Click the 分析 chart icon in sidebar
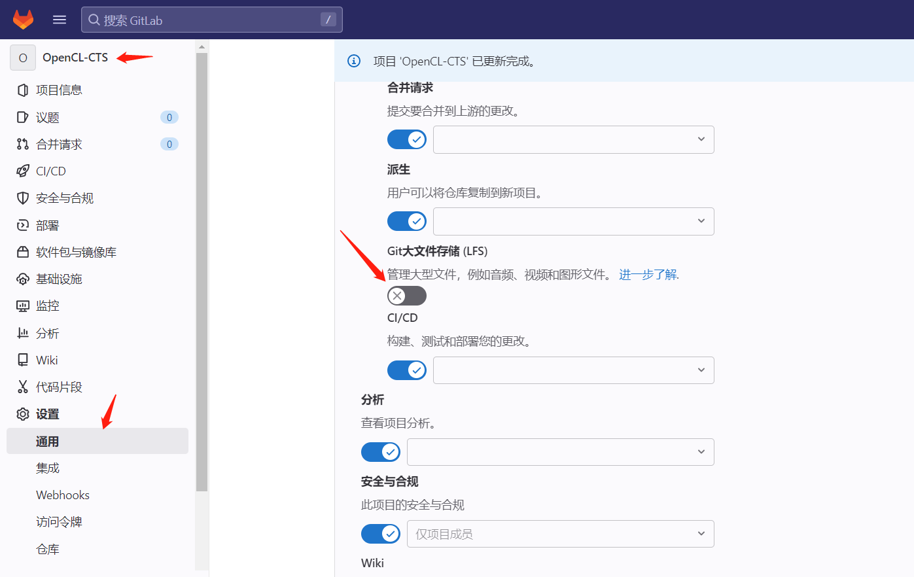Image resolution: width=914 pixels, height=577 pixels. (23, 333)
